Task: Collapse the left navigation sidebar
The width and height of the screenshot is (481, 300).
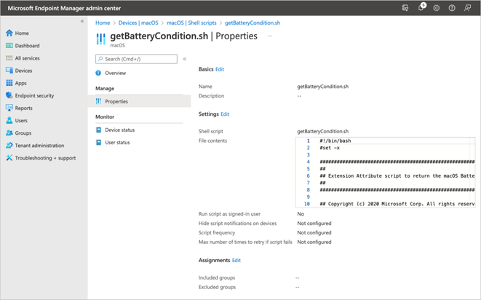Action: coord(82,21)
